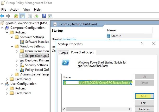Click the Edit... button
Image resolution: width=159 pixels, height=112 pixels.
pos(144,103)
